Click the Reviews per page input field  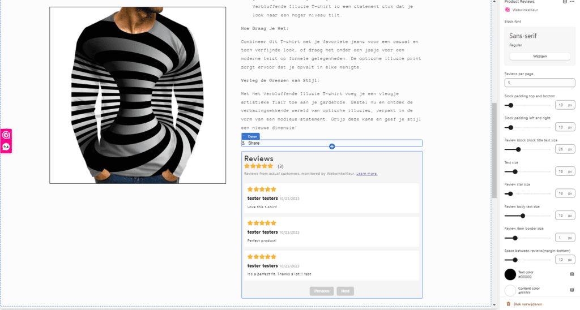pos(539,83)
